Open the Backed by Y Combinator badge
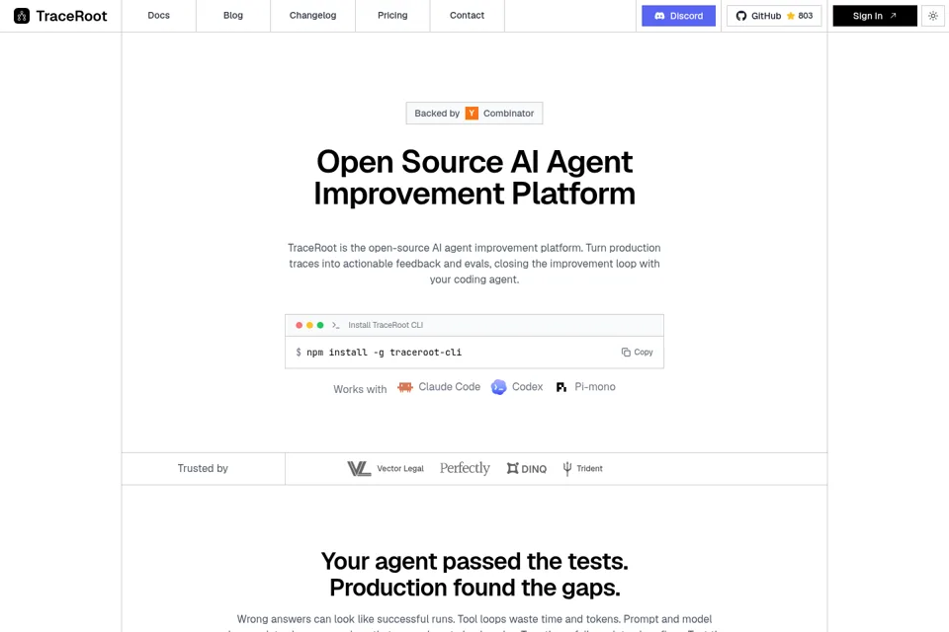The image size is (949, 632). [474, 114]
